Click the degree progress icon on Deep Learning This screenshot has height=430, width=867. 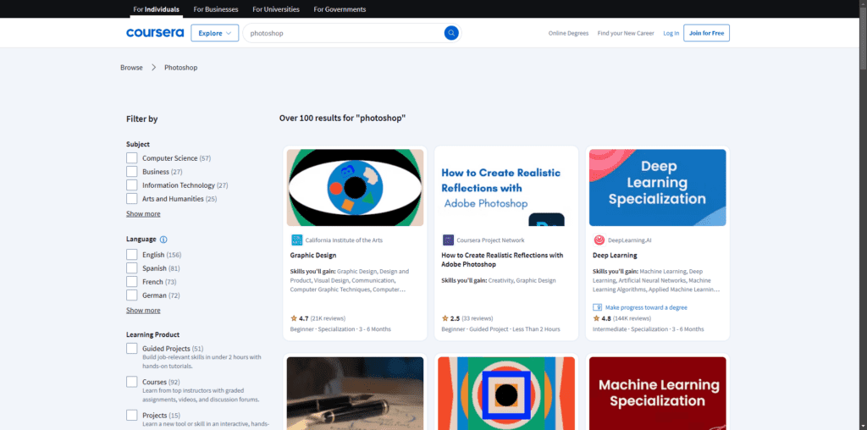[598, 307]
